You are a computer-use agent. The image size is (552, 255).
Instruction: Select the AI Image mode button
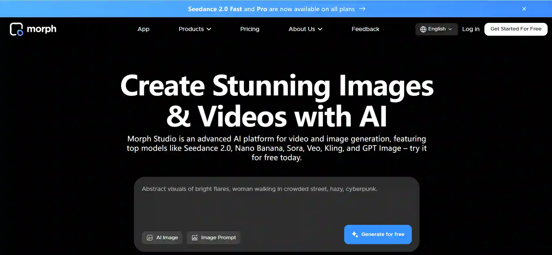click(x=162, y=237)
